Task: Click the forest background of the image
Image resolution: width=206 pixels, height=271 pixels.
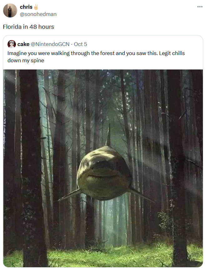Action: tap(38, 110)
